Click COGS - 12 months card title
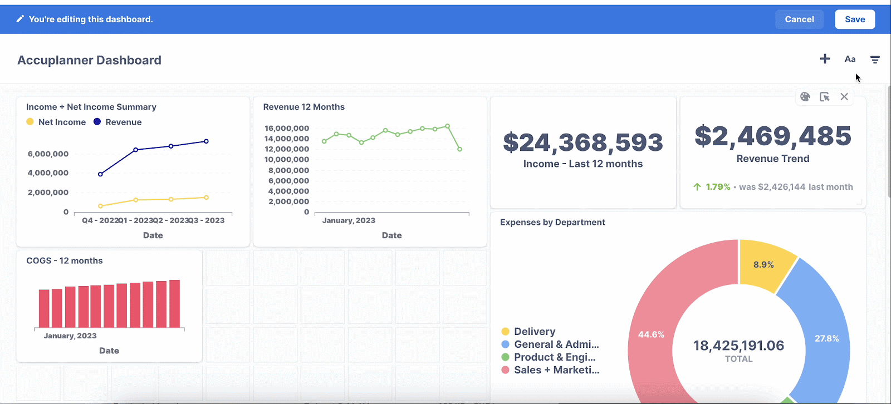This screenshot has height=404, width=891. (x=65, y=260)
